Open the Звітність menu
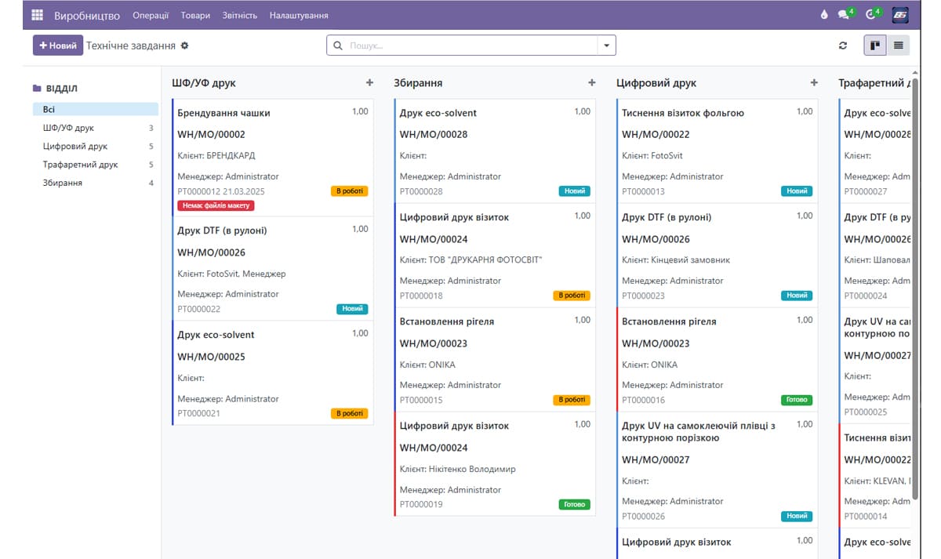Image resolution: width=941 pixels, height=559 pixels. coord(238,16)
